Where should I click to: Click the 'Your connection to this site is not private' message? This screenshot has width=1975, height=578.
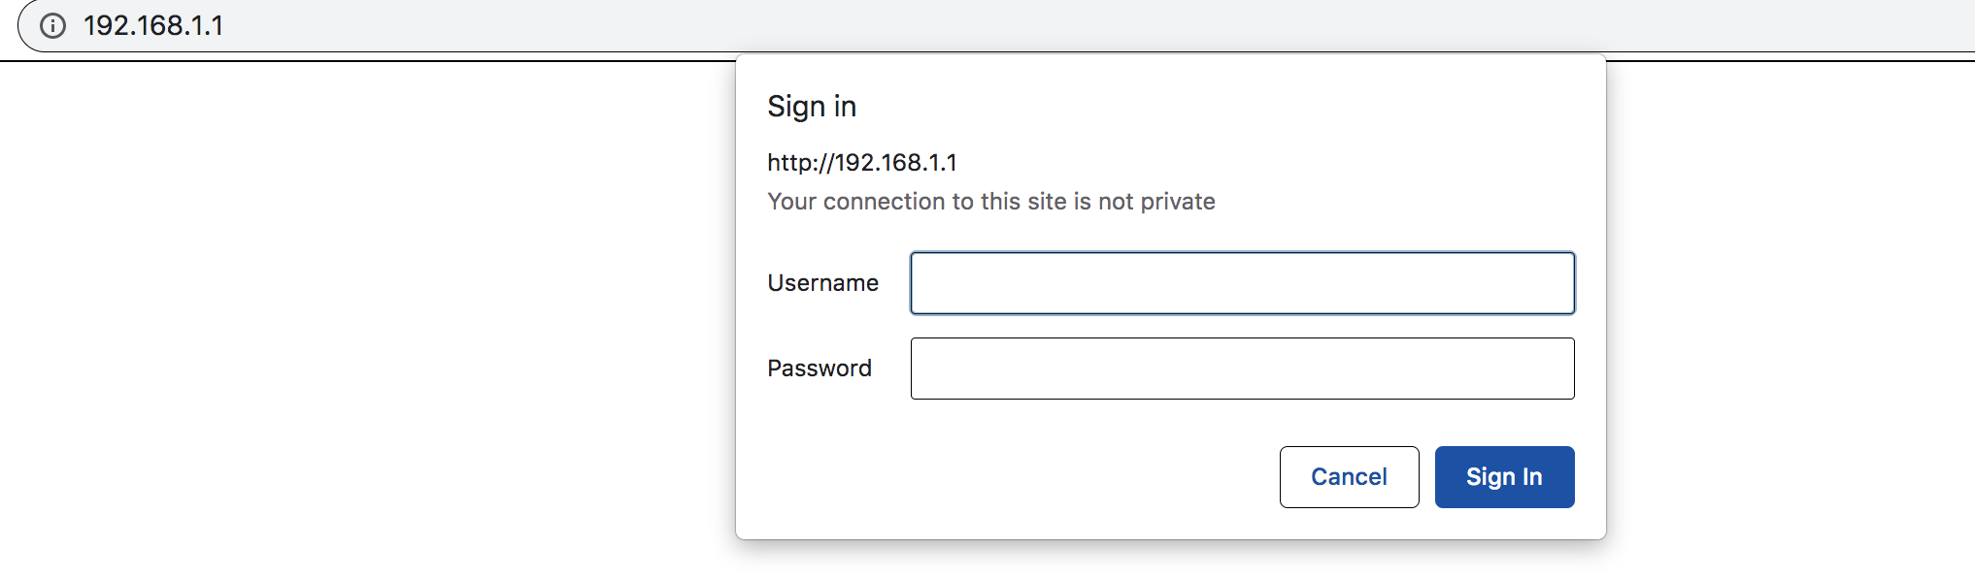point(991,202)
